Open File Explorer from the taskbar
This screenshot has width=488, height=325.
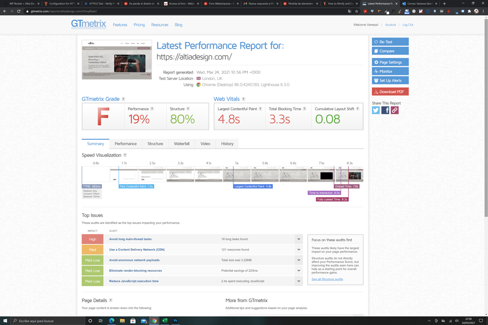pyautogui.click(x=122, y=321)
